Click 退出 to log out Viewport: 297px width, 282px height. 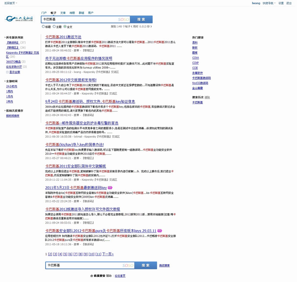289,3
